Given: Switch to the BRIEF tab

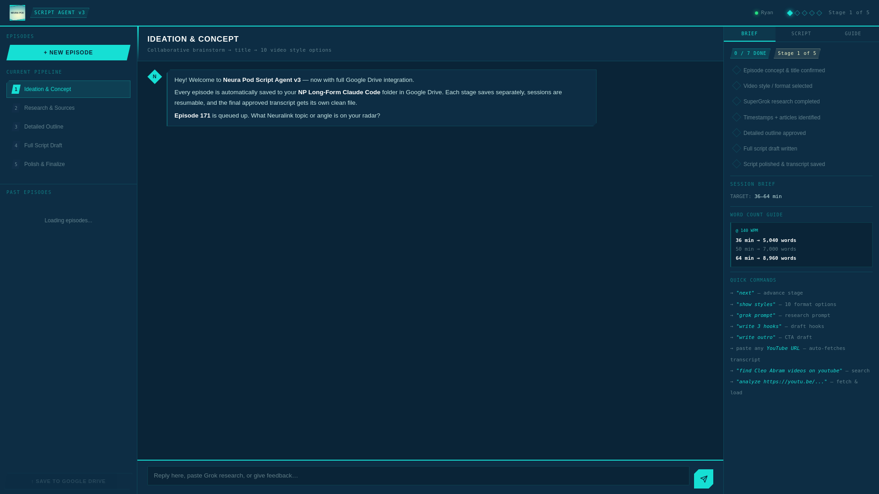Looking at the screenshot, I should point(749,34).
